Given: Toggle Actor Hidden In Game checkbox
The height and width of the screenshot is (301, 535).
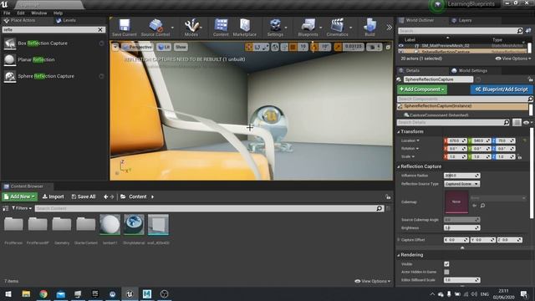Looking at the screenshot, I should 446,272.
